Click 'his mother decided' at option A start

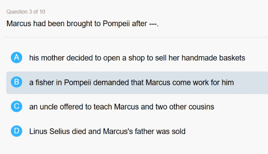coord(61,58)
